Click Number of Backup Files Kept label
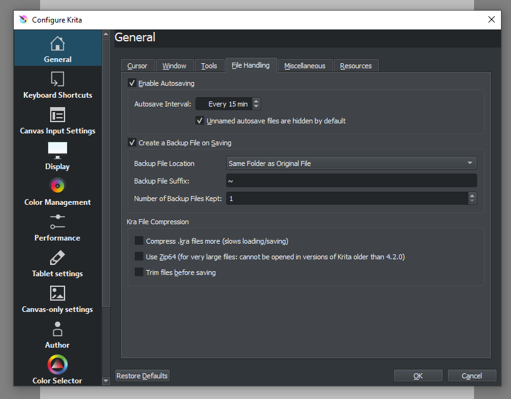 point(178,199)
